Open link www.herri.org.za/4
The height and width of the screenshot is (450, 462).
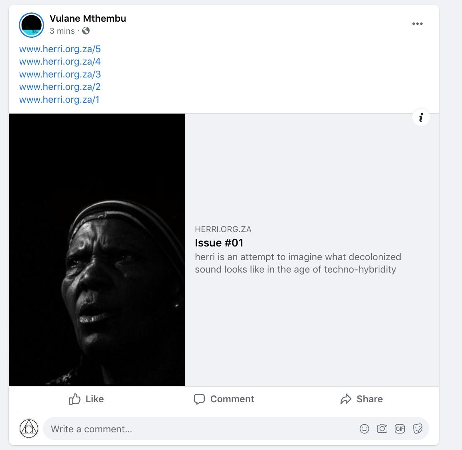60,61
